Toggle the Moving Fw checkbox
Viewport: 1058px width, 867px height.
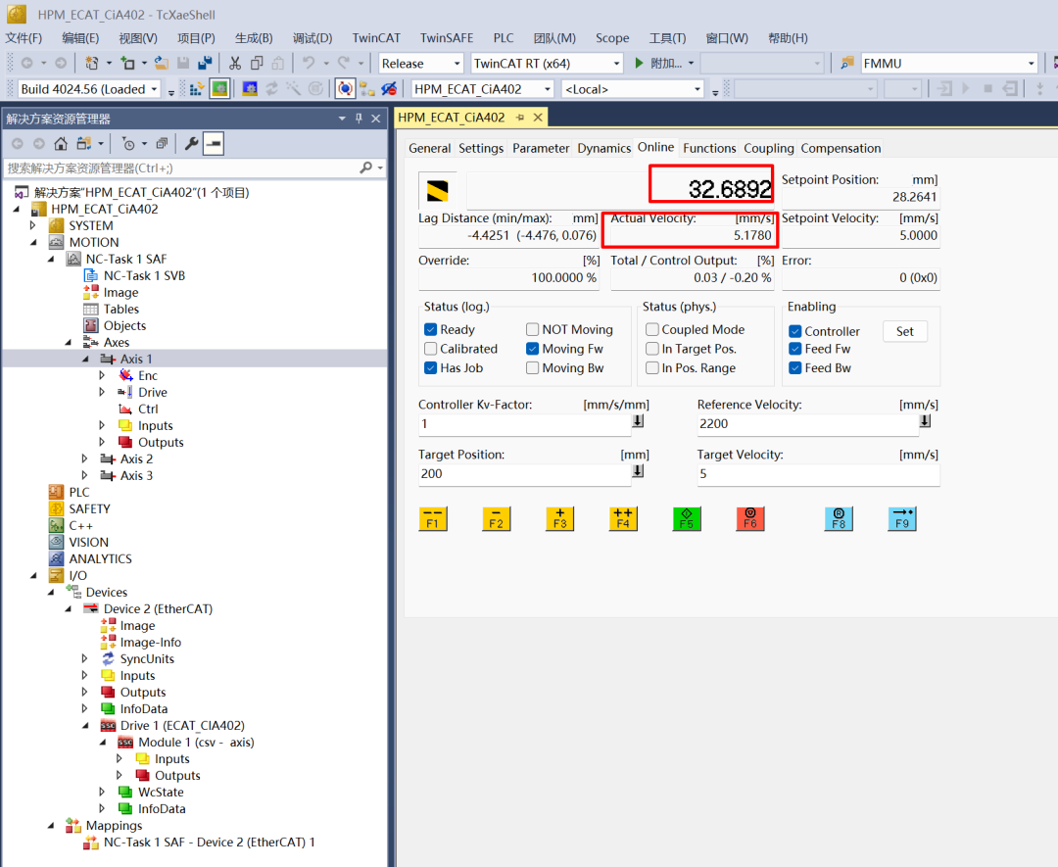coord(532,349)
